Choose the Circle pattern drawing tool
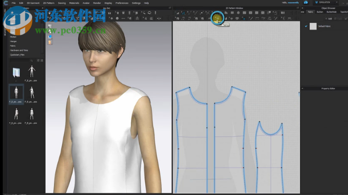This screenshot has width=348, height=195. 238,13
